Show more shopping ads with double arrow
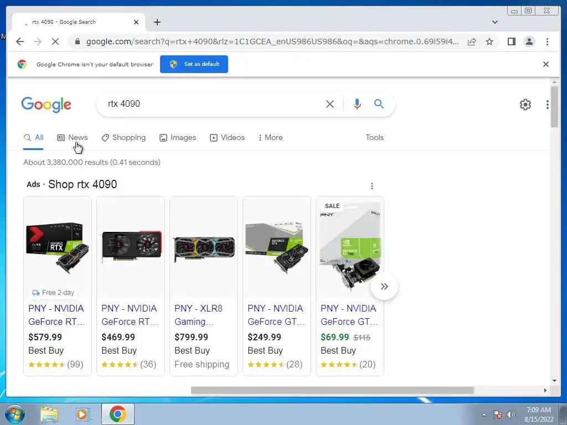This screenshot has height=425, width=567. 384,286
